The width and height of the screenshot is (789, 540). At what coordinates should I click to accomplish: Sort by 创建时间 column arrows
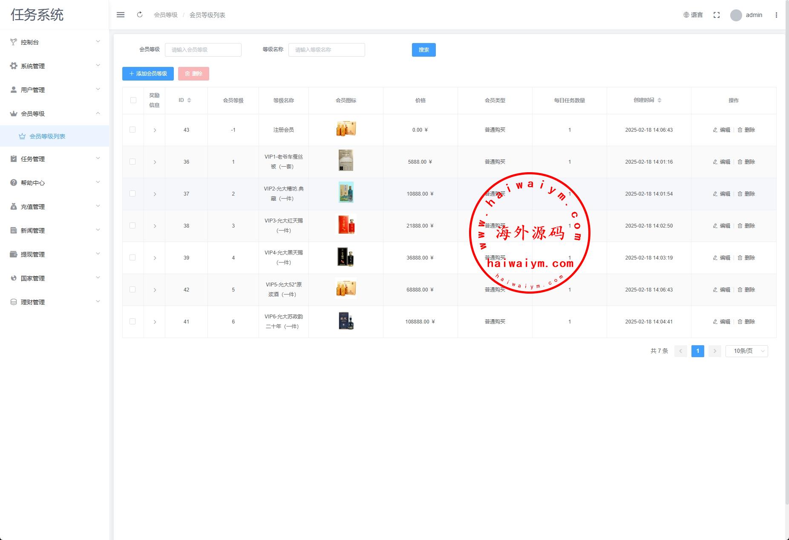[x=659, y=100]
